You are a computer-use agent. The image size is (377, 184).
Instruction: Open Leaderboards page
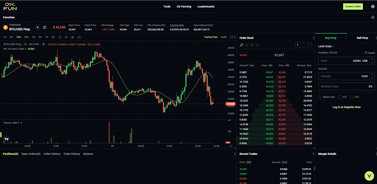[206, 7]
